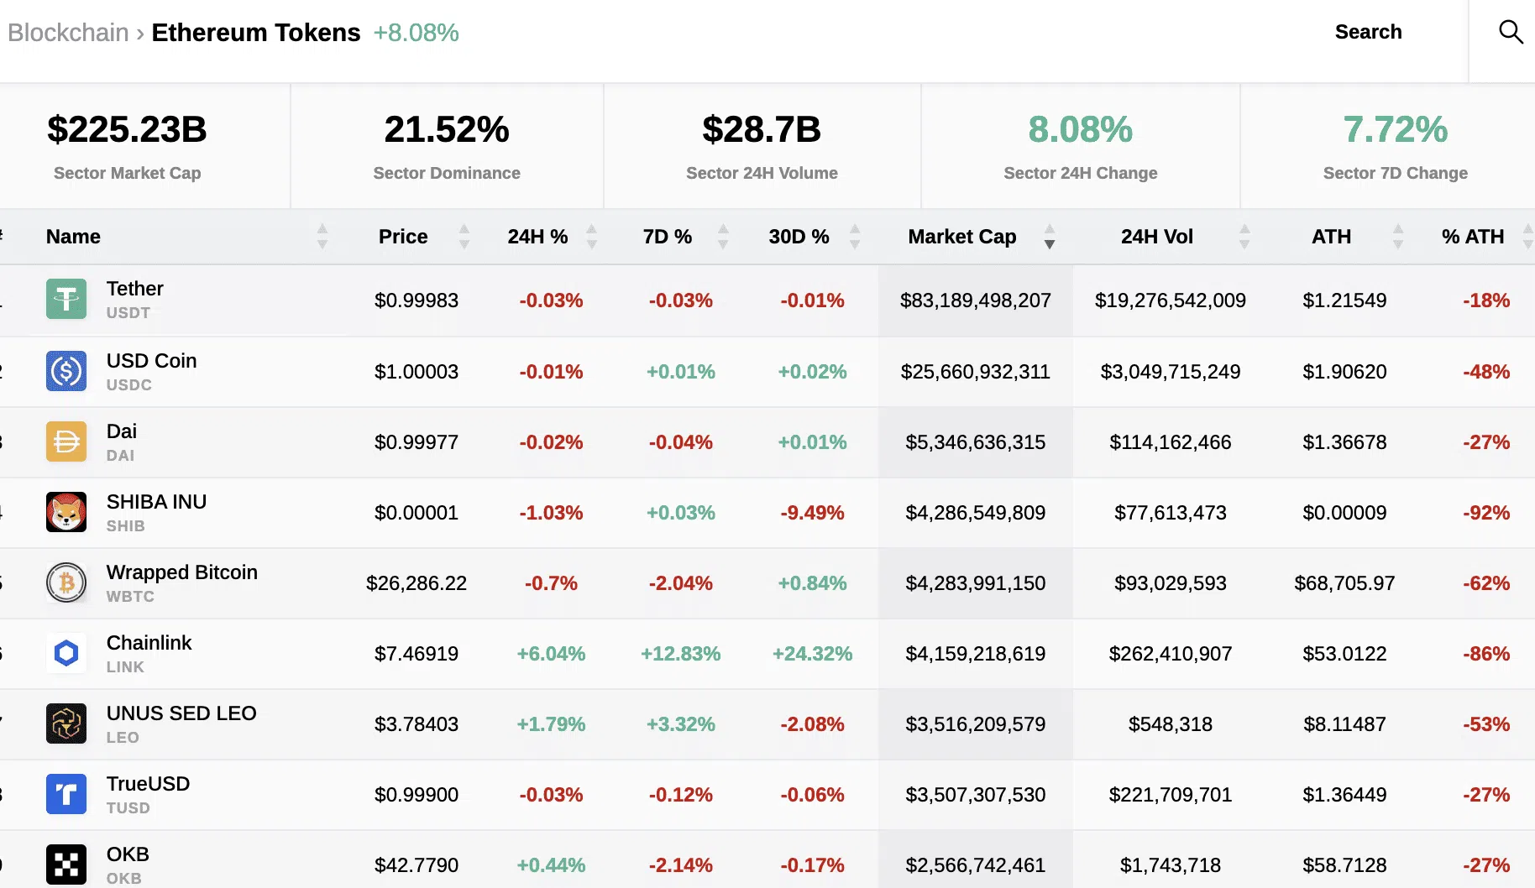Viewport: 1535px width, 888px height.
Task: Click the UNUS SED LEO logo
Action: [x=66, y=723]
